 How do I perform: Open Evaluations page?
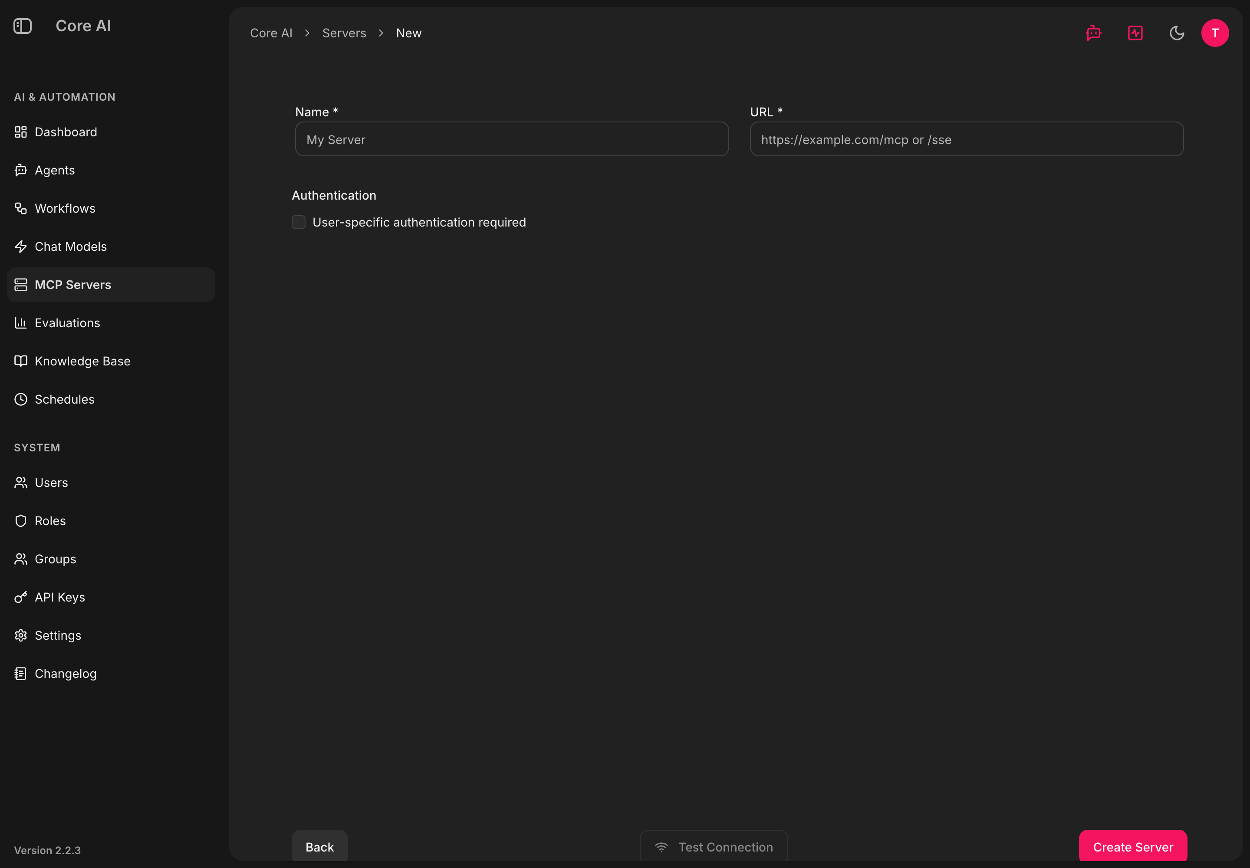coord(111,322)
